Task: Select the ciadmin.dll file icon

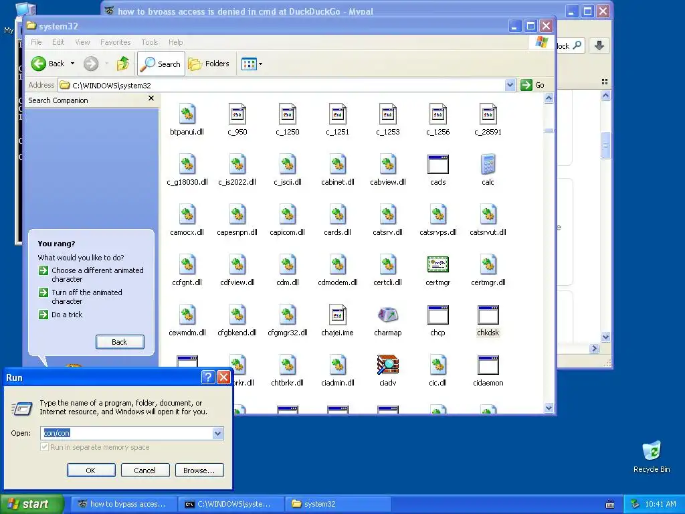Action: click(x=338, y=365)
